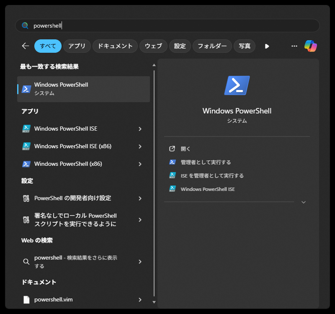Open the Windows PowerShell best match result

tap(83, 89)
